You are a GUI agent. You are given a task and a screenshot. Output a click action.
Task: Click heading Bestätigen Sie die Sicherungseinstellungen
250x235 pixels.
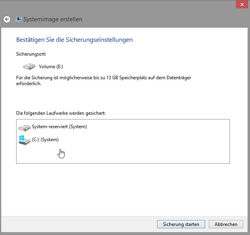click(x=74, y=40)
